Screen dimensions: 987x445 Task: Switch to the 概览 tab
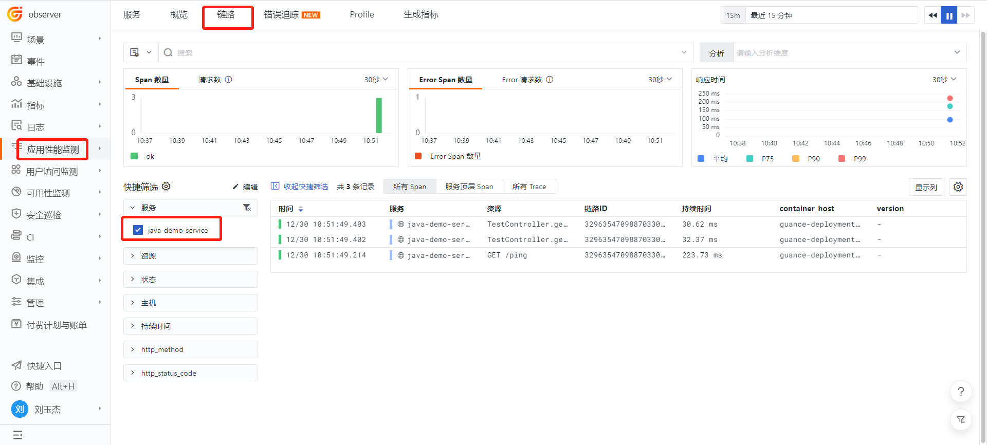pyautogui.click(x=179, y=15)
